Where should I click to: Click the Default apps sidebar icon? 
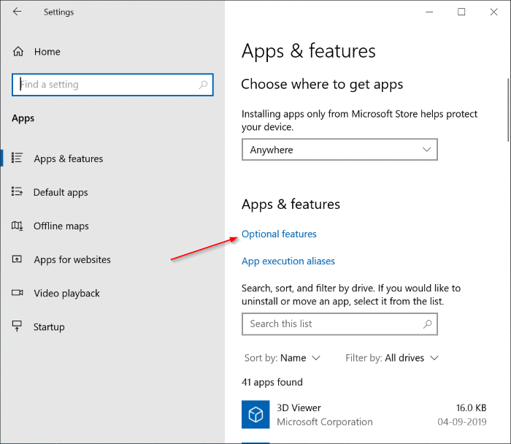click(x=17, y=191)
